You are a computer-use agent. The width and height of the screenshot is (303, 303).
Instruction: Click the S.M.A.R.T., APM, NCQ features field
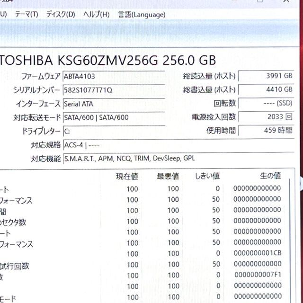point(178,159)
